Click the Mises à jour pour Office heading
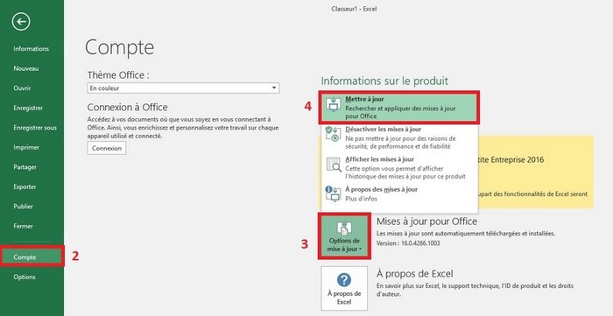 (426, 221)
